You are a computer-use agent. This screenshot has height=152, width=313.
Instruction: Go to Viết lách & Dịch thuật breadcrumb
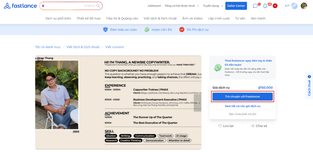83,47
